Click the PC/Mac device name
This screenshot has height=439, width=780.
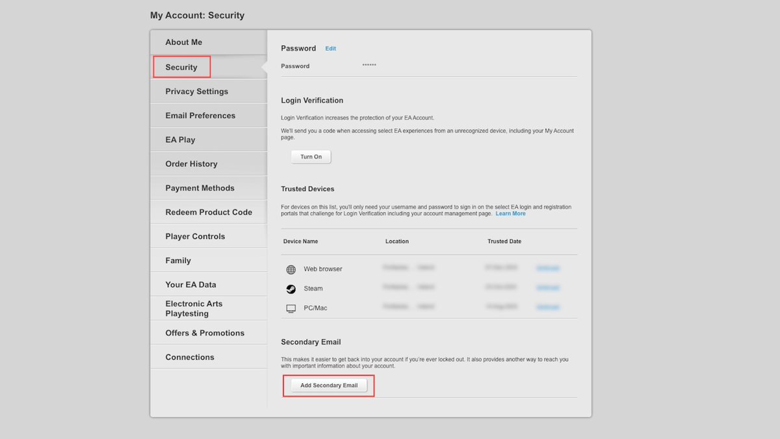[315, 308]
